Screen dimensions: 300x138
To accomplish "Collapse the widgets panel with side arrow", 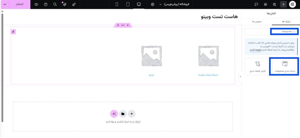I will 240,77.
